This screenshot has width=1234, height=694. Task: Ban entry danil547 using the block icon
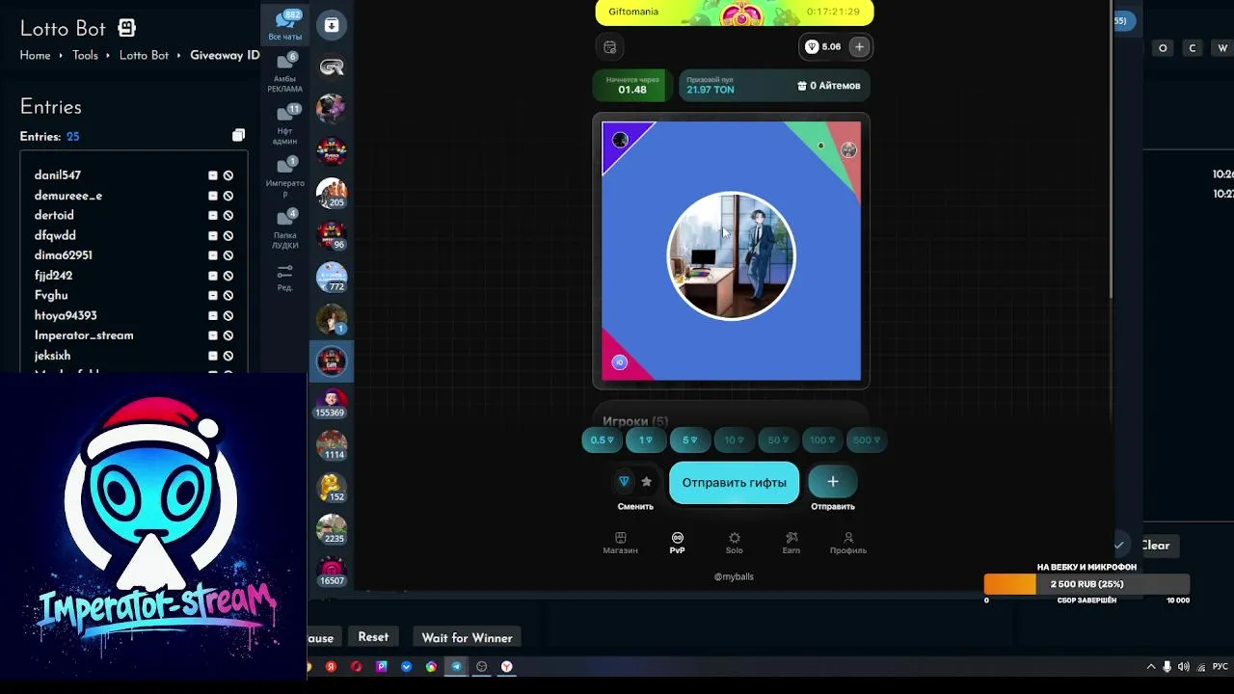228,175
